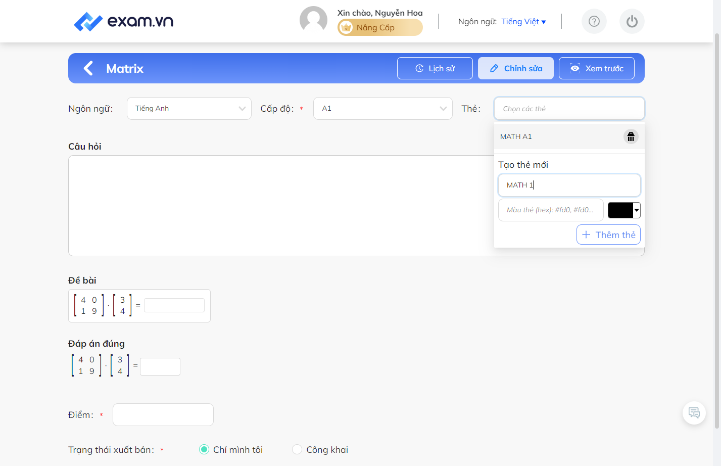Click the Đáp án đúng answer blank
Viewport: 721px width, 466px height.
pyautogui.click(x=160, y=366)
